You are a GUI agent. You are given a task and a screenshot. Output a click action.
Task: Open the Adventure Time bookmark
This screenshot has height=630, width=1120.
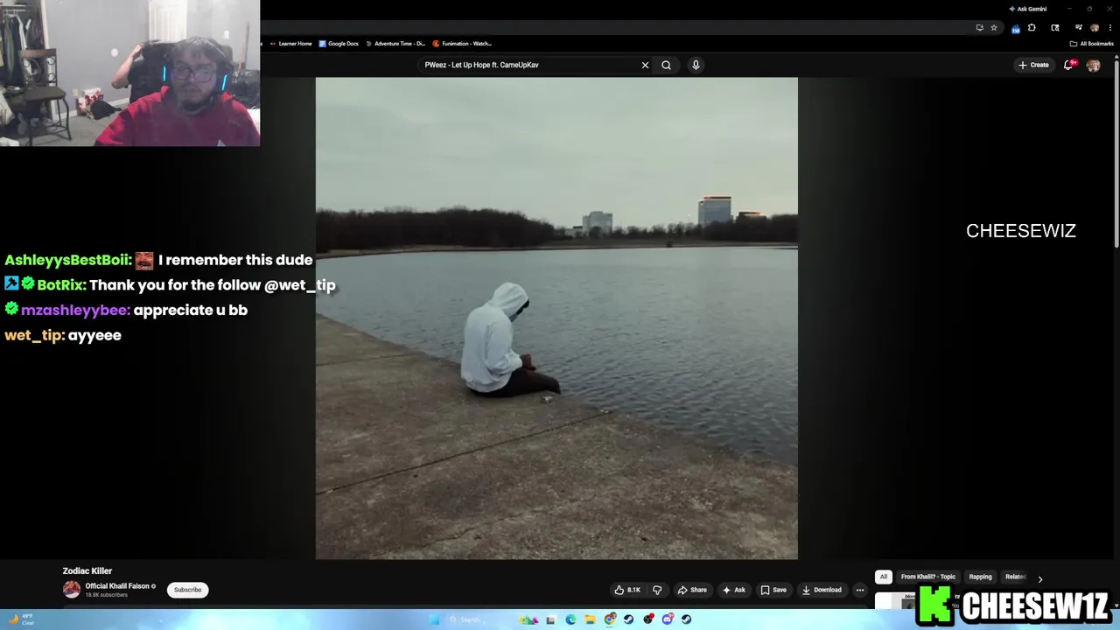click(x=395, y=44)
